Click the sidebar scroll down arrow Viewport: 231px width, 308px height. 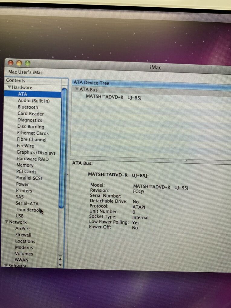(x=60, y=265)
